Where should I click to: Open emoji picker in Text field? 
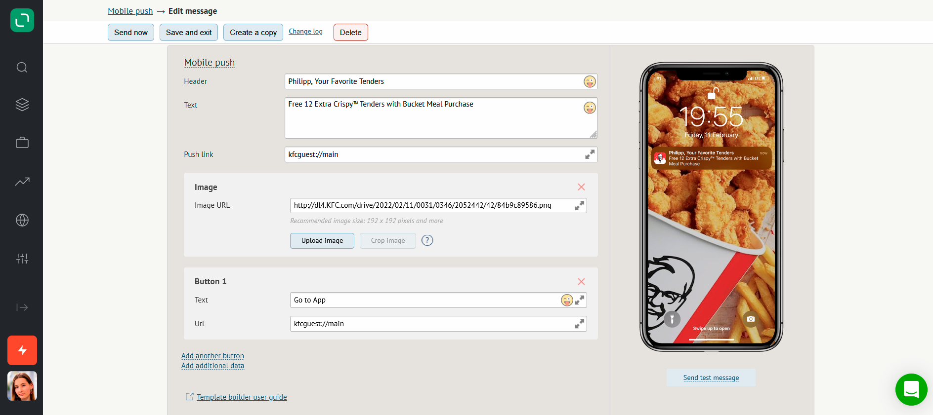click(x=590, y=108)
